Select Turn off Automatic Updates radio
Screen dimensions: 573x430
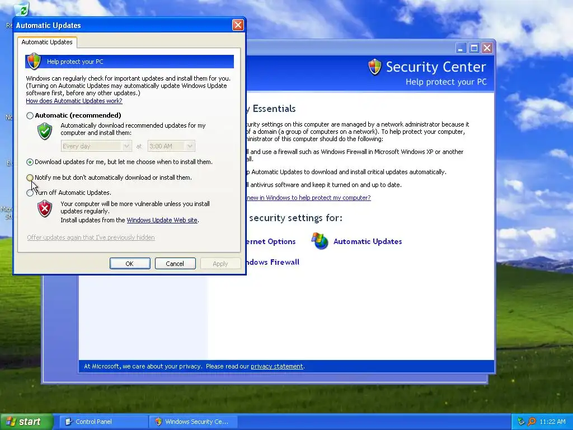(30, 193)
